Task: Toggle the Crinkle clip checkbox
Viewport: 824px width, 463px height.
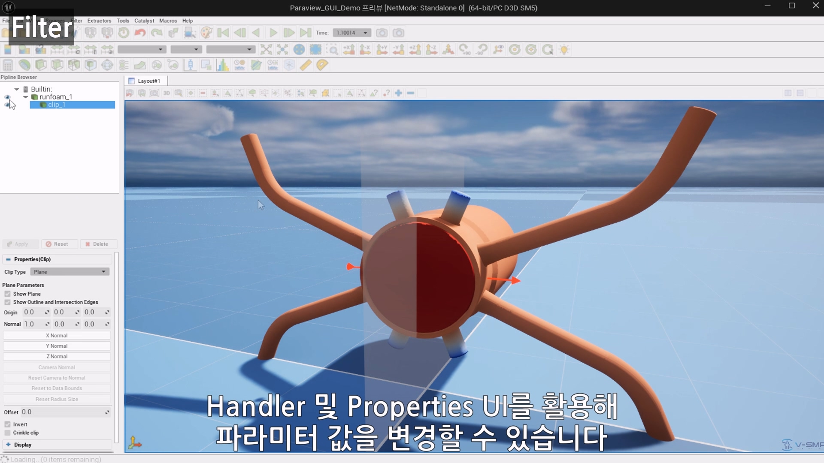Action: click(8, 433)
